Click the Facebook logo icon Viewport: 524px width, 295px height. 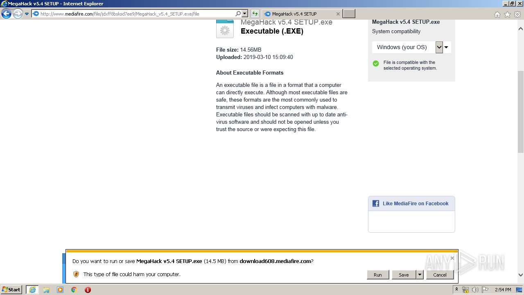pyautogui.click(x=376, y=204)
